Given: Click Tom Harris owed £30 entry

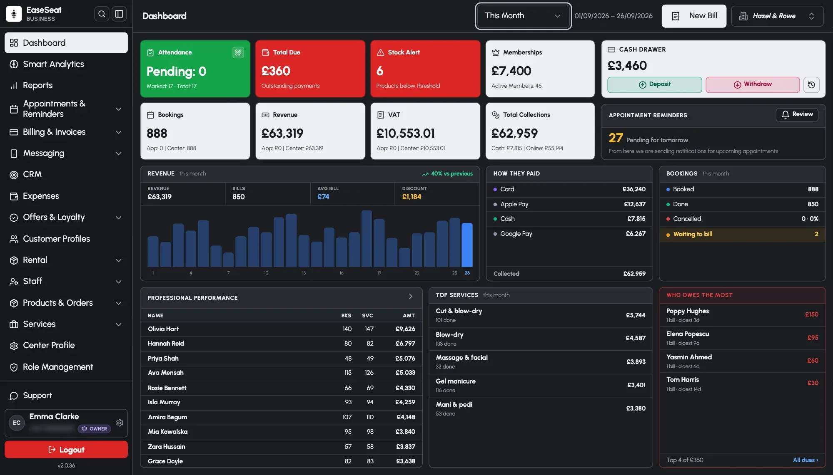Looking at the screenshot, I should pyautogui.click(x=742, y=383).
